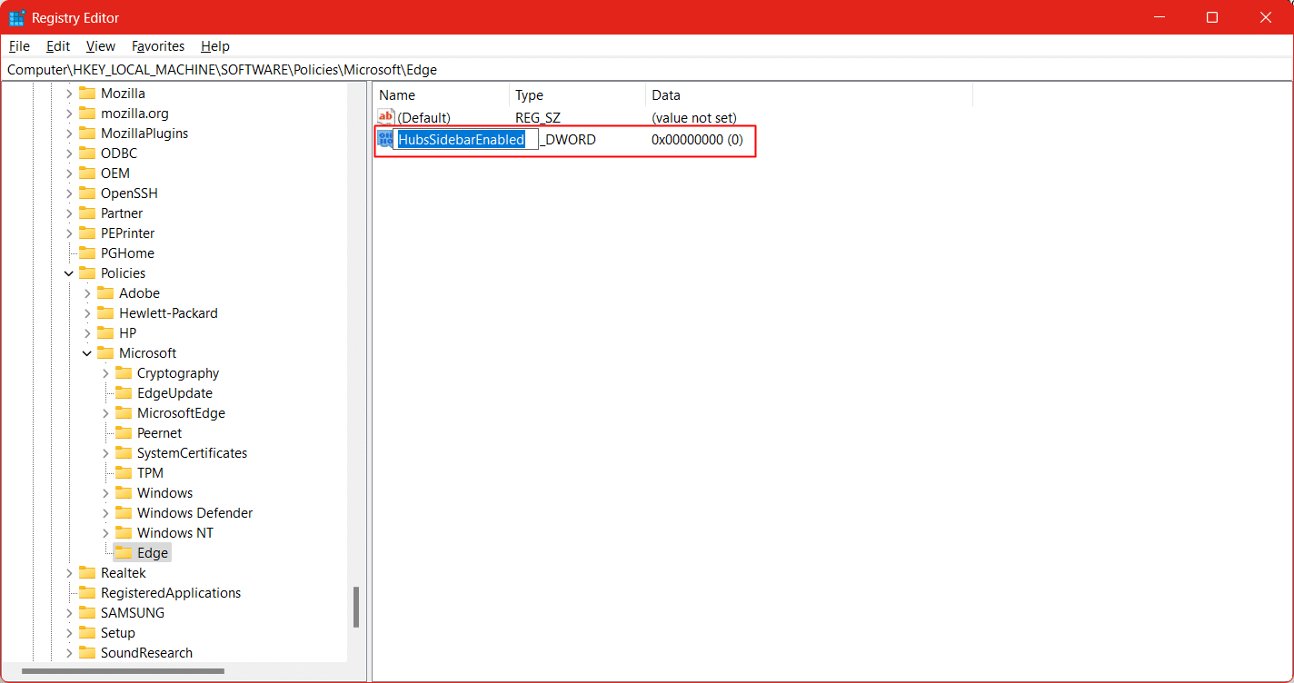Image resolution: width=1294 pixels, height=683 pixels.
Task: Expand the PEPrinter key
Action: (x=69, y=233)
